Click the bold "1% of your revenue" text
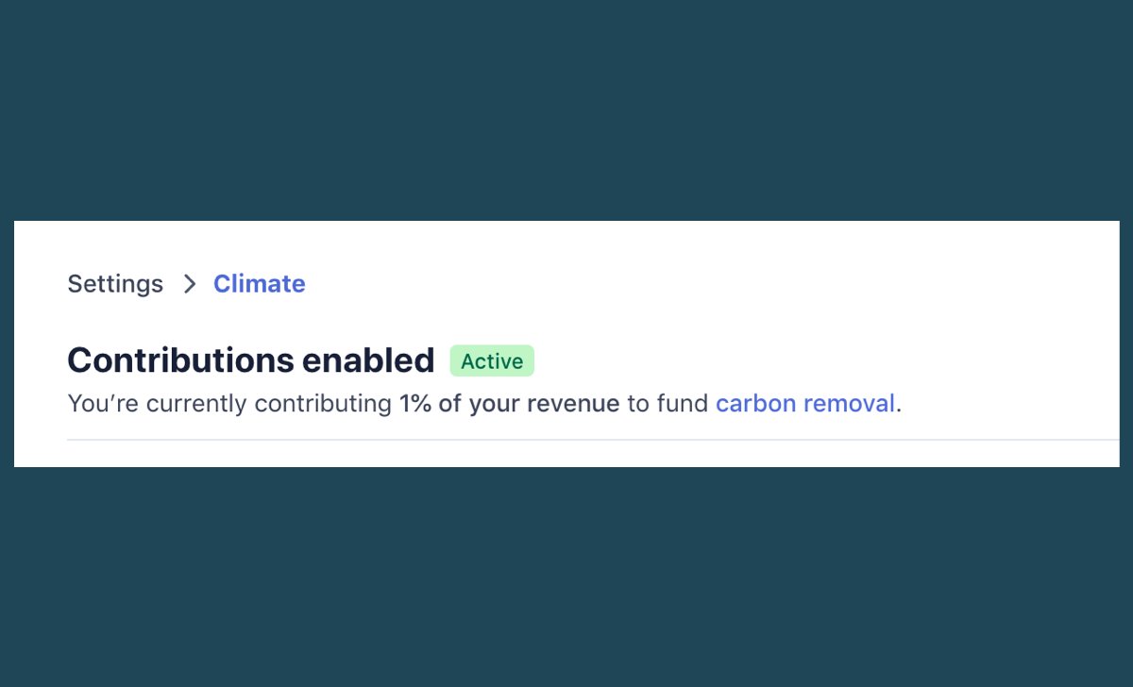 (509, 404)
